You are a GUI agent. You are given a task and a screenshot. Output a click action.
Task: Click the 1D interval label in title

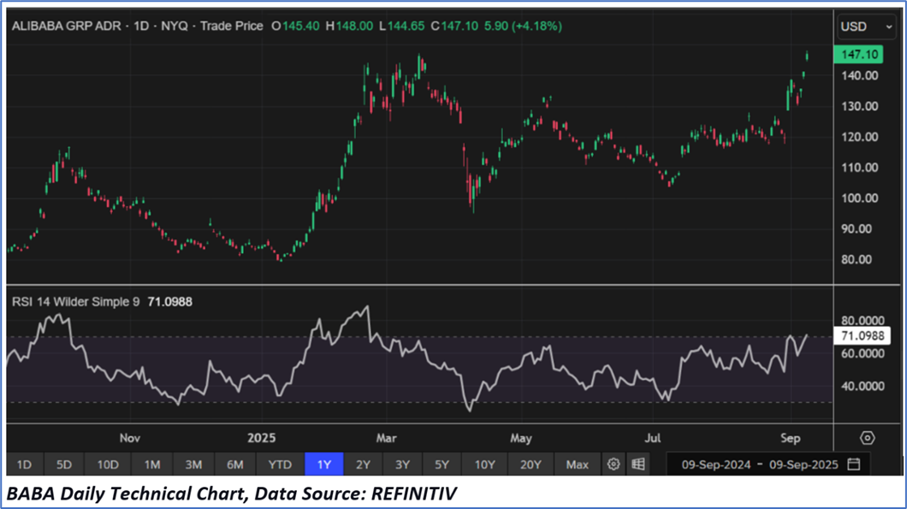[141, 26]
